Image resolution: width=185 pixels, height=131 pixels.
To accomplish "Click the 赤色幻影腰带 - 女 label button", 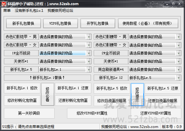I will coord(111,45).
